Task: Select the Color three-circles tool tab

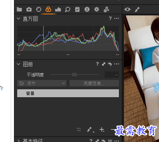Action: [x=48, y=9]
